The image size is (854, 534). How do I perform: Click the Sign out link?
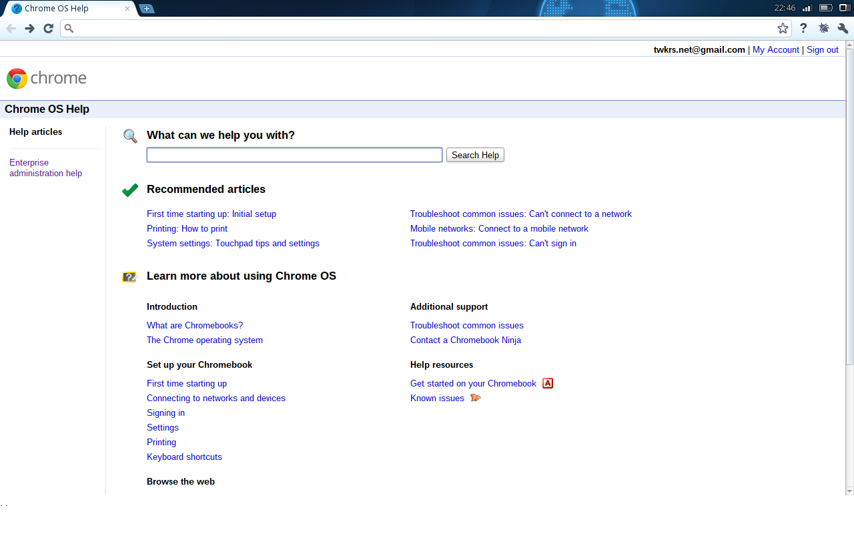823,49
